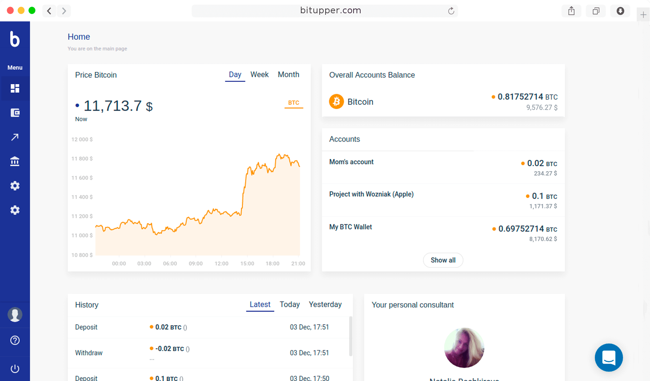Show Today's history tab
The height and width of the screenshot is (381, 650).
coord(289,305)
